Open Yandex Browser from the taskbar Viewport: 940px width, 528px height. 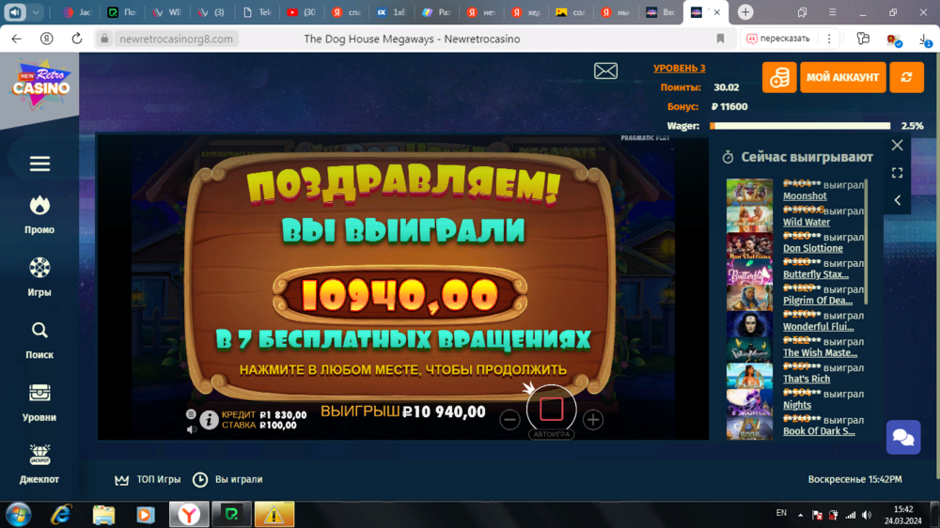pyautogui.click(x=189, y=515)
